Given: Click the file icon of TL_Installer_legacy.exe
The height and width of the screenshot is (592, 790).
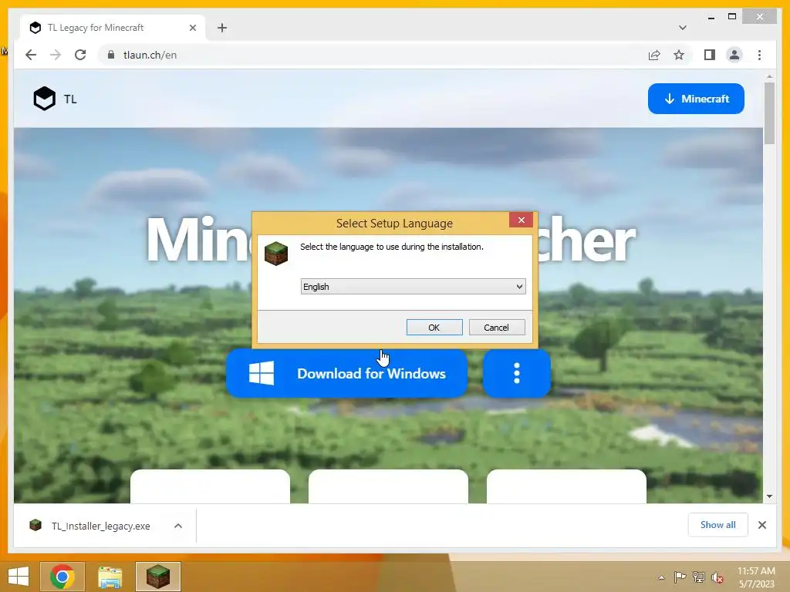Looking at the screenshot, I should pyautogui.click(x=35, y=526).
